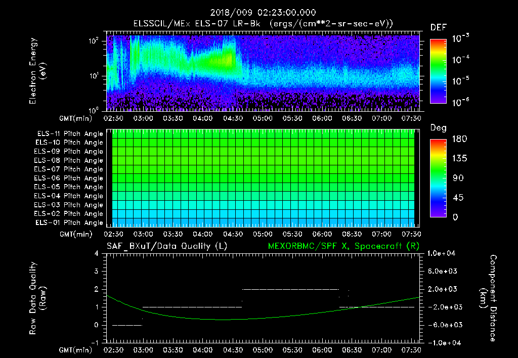
Task: Click the 10^-3 tick on DEF color bar
Action: [460, 38]
